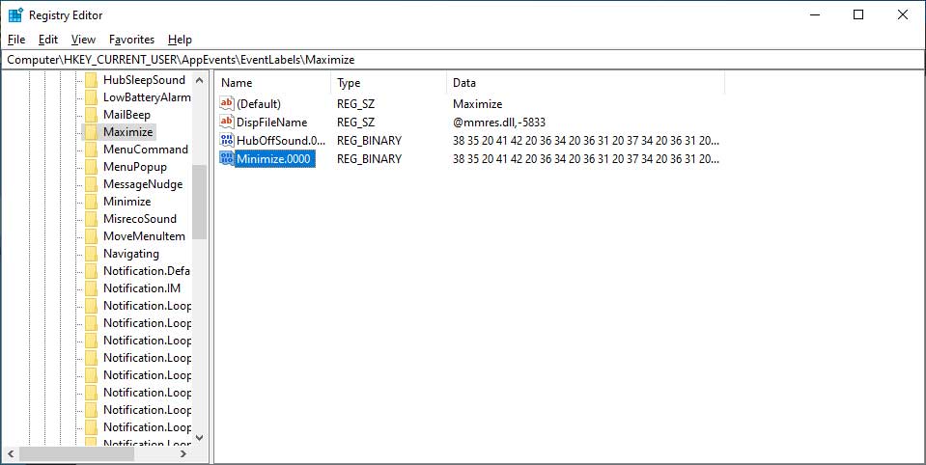The image size is (926, 465).
Task: Select the Notification.IM key label
Action: (x=142, y=287)
